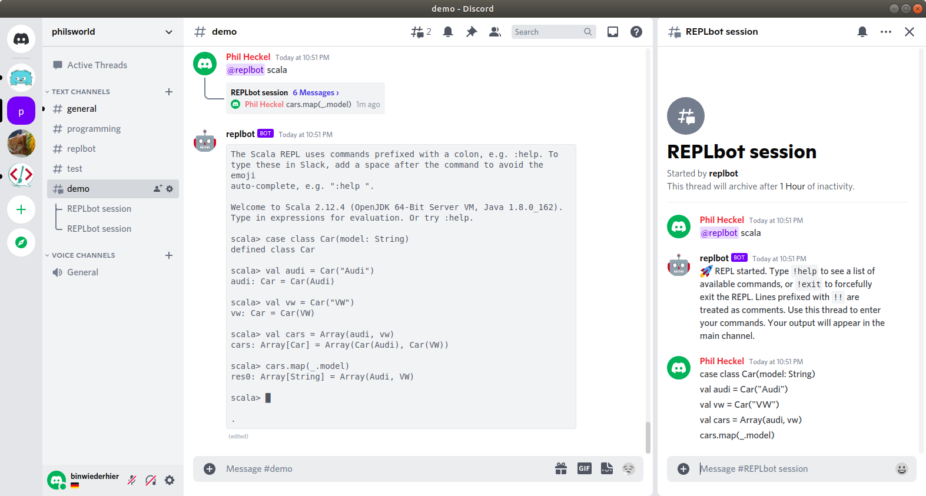Open User Settings gear
Screen dimensions: 926x496
pos(170,480)
